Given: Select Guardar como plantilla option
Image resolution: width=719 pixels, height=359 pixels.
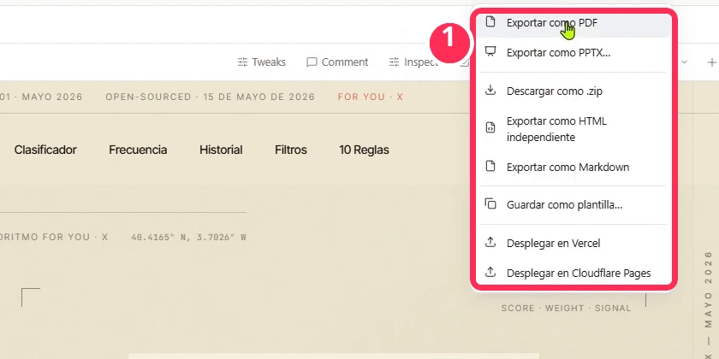Looking at the screenshot, I should [573, 204].
